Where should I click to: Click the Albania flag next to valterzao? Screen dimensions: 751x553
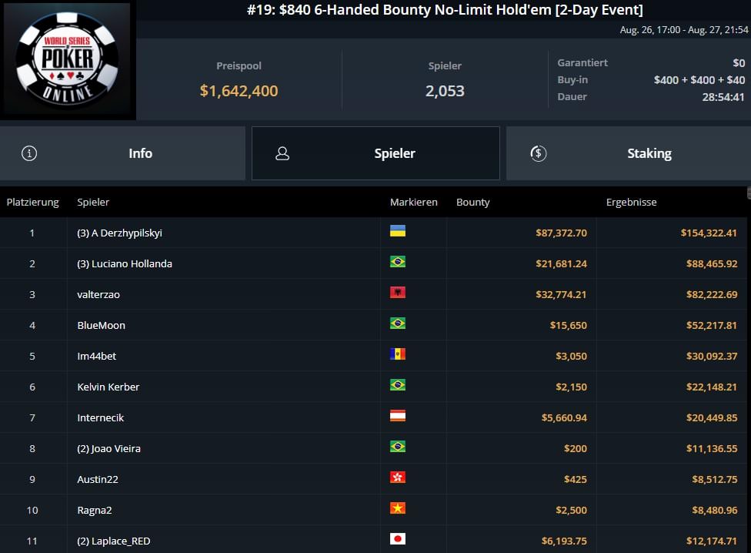point(398,293)
